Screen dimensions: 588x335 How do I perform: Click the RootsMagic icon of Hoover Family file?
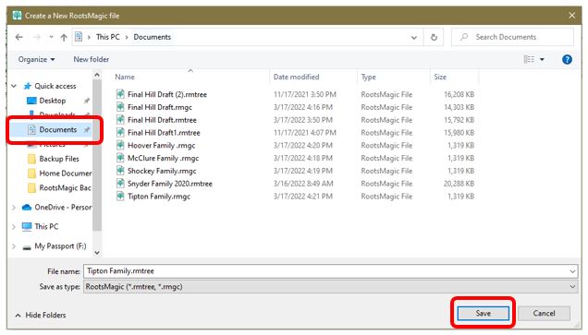tap(120, 145)
